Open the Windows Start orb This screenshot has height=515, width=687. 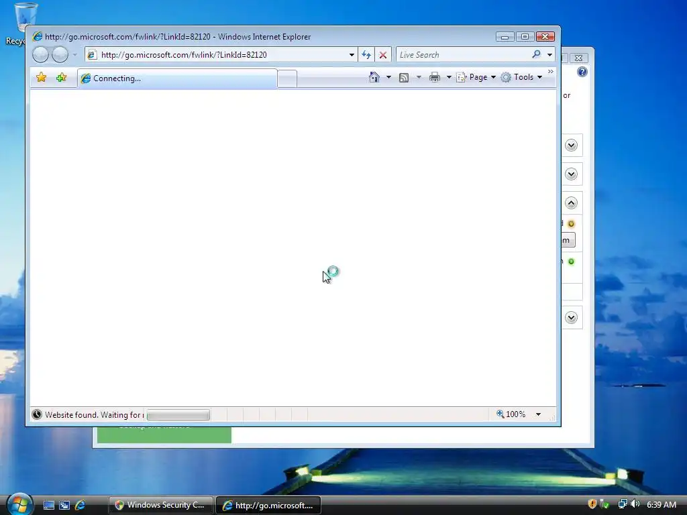[x=19, y=504]
